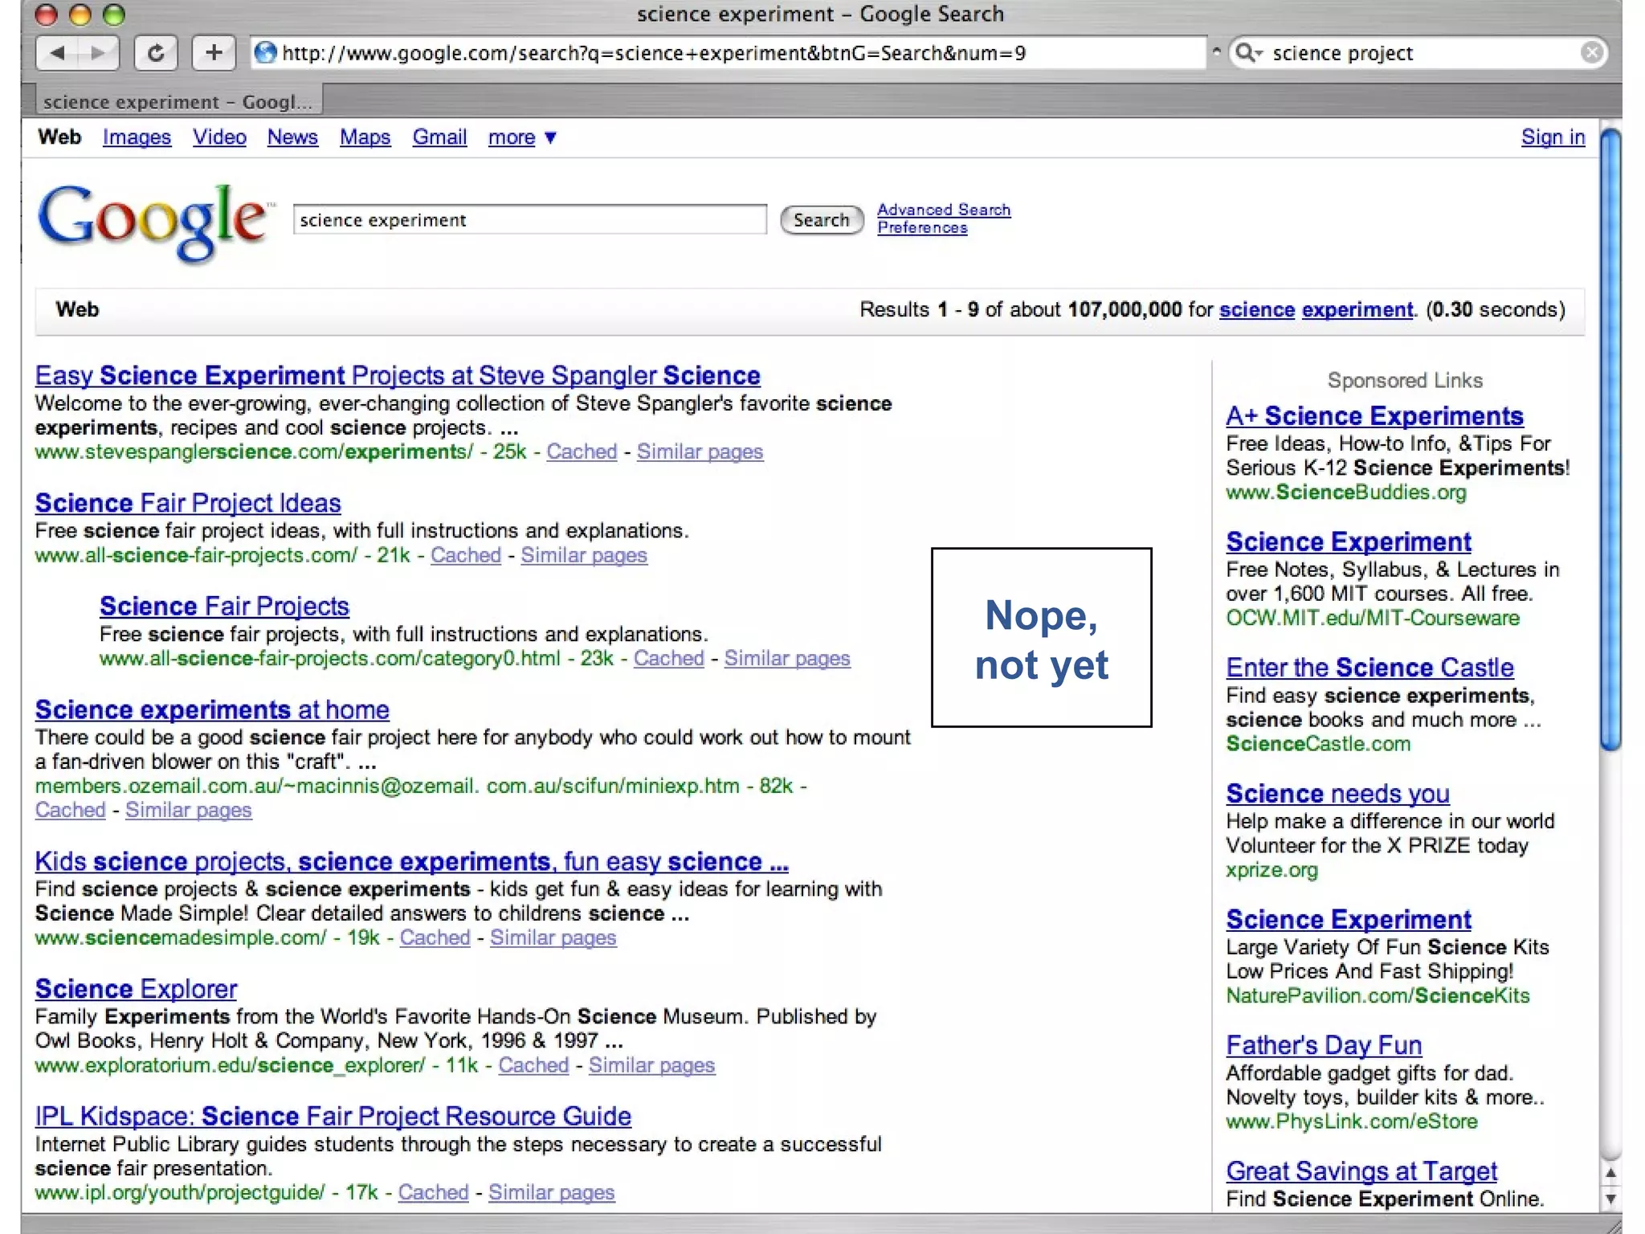Screen dimensions: 1645x1234
Task: Click the magnifying glass search icon
Action: point(1246,53)
